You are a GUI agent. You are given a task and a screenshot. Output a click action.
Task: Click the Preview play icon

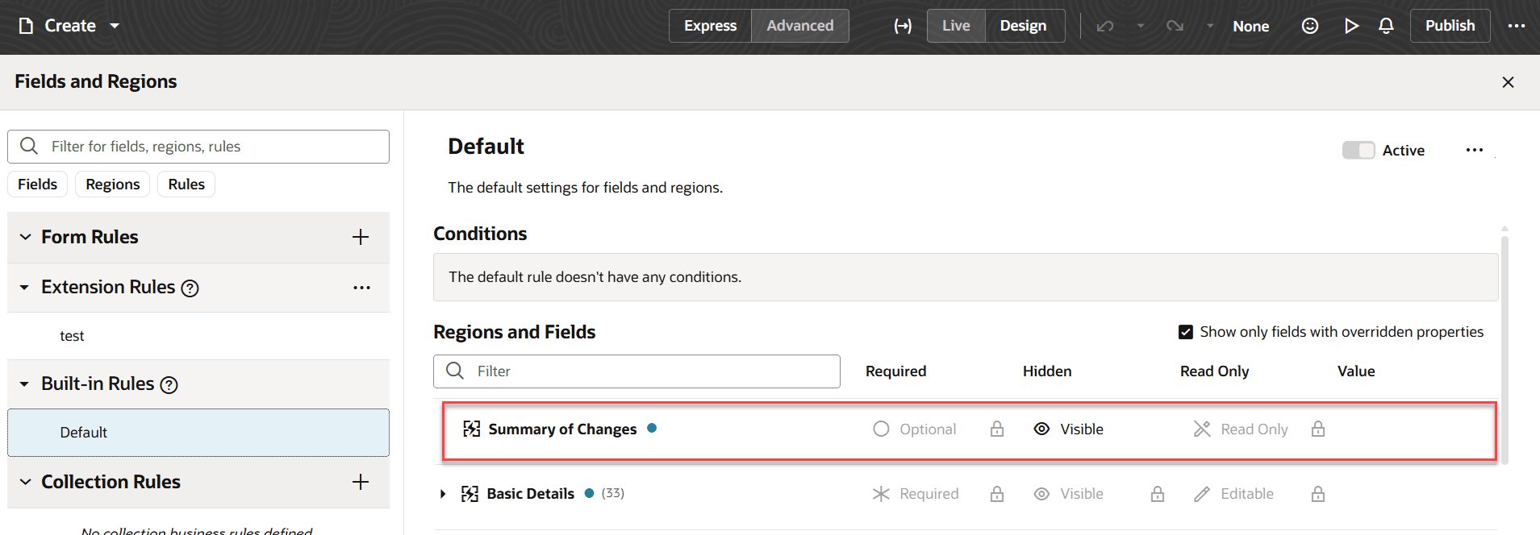tap(1351, 26)
